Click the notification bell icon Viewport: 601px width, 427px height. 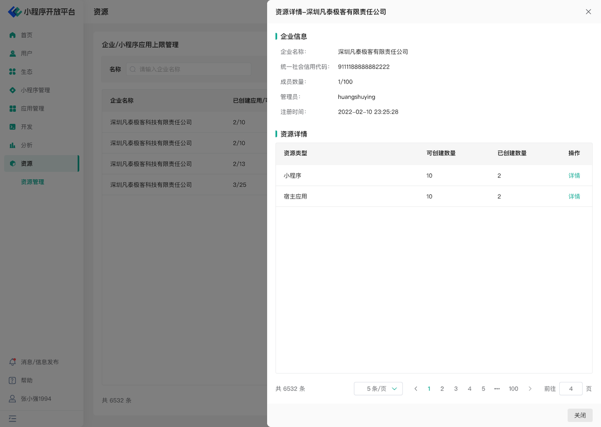(x=13, y=362)
